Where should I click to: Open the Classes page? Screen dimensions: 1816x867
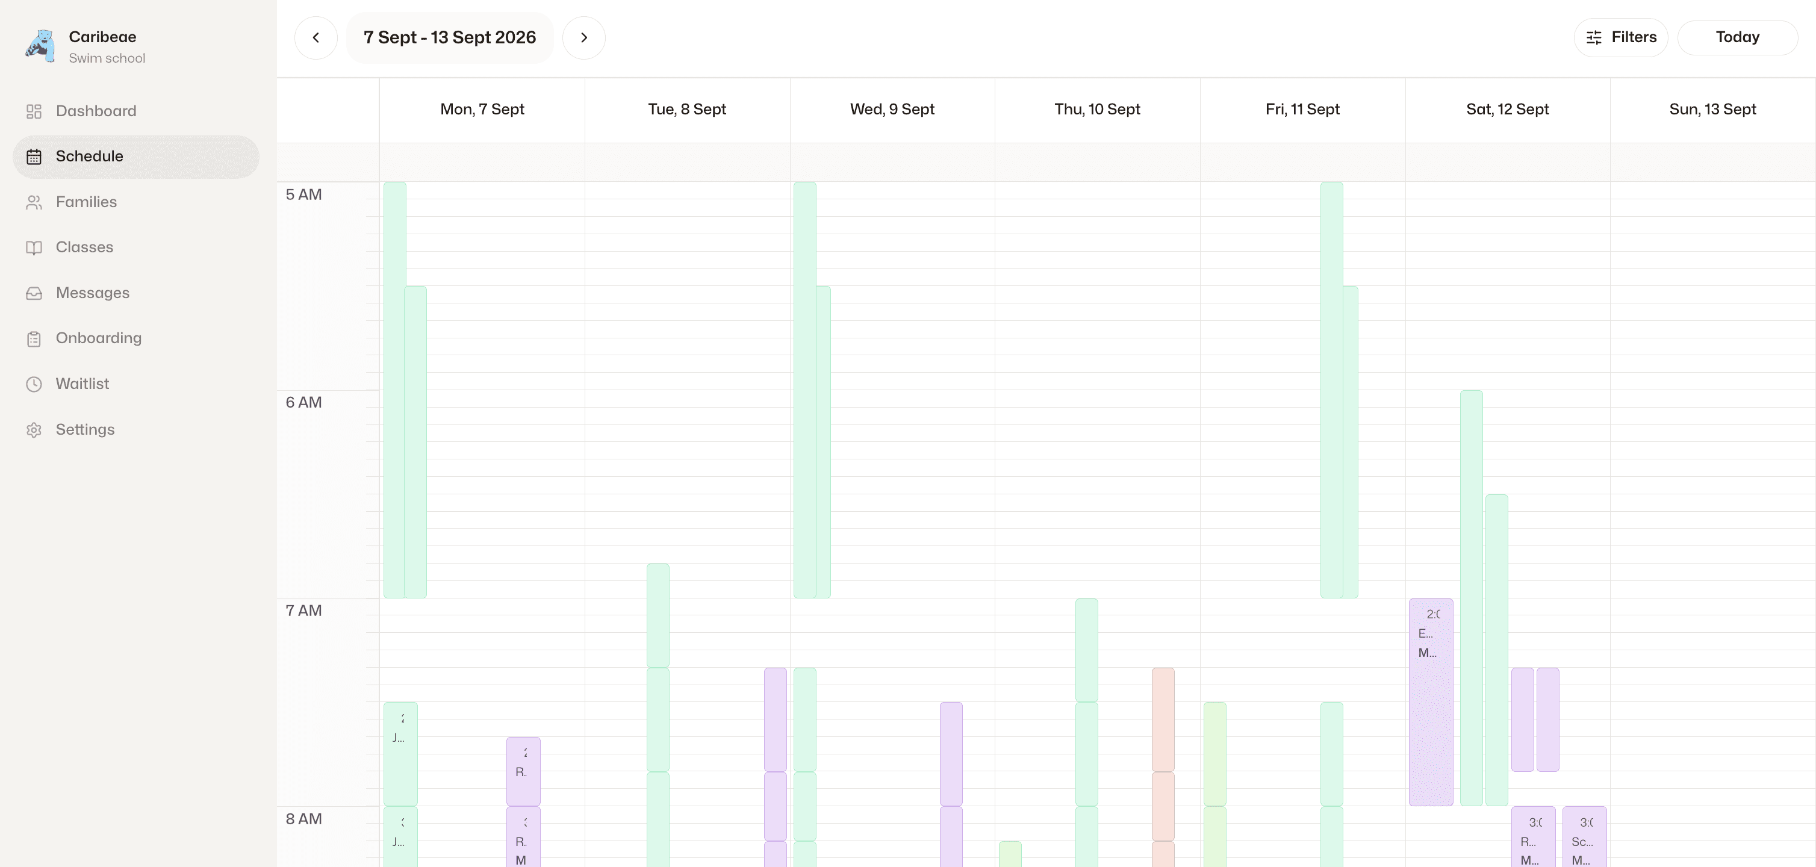click(x=136, y=247)
